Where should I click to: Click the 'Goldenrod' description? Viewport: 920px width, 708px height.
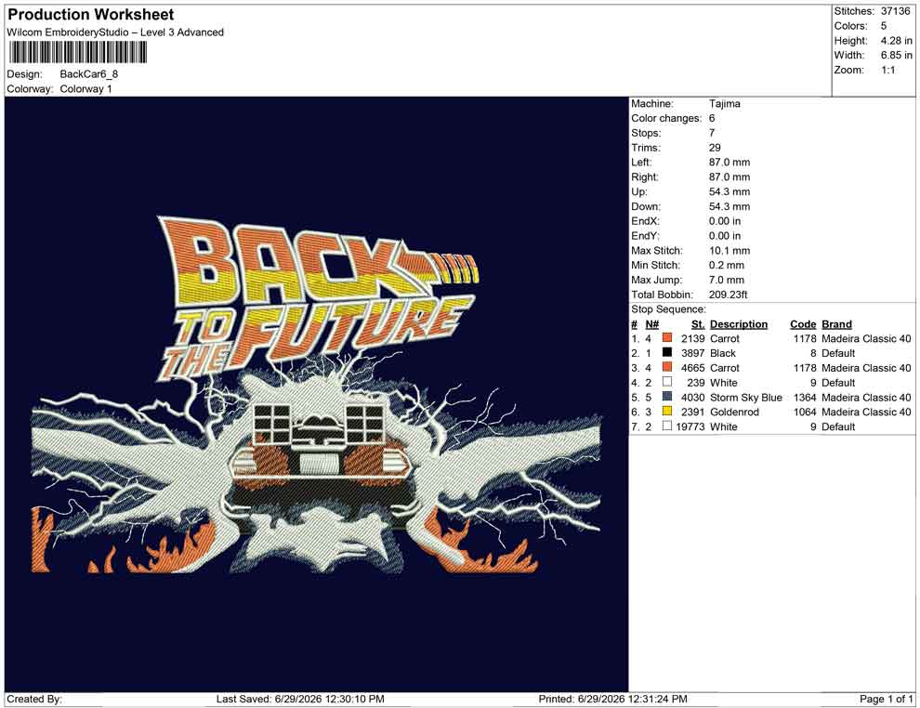click(x=734, y=412)
